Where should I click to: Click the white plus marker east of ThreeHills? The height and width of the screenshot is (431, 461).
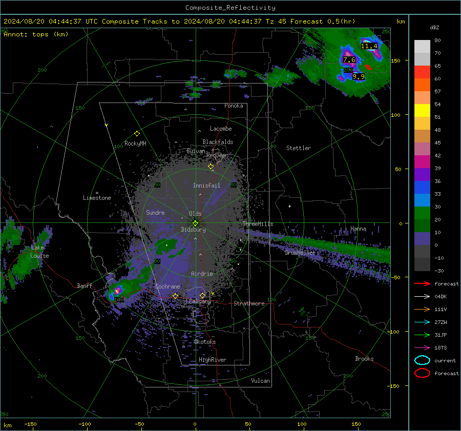289,206
